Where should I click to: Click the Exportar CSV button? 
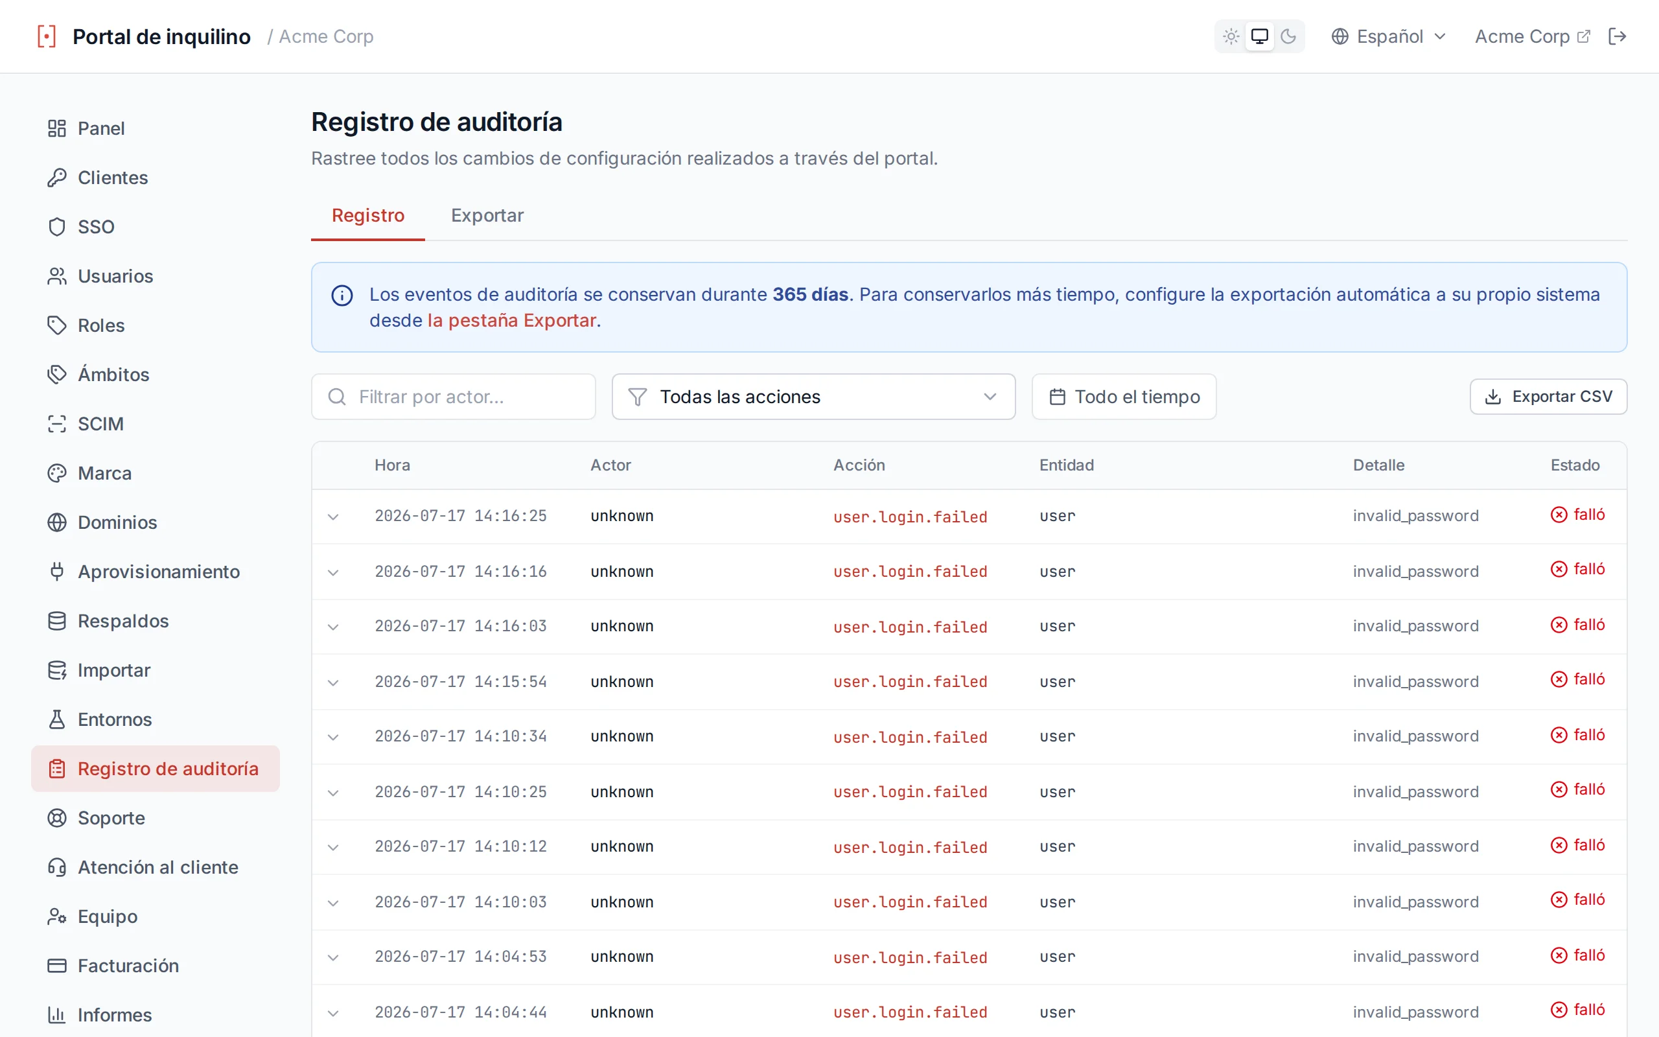click(1548, 397)
